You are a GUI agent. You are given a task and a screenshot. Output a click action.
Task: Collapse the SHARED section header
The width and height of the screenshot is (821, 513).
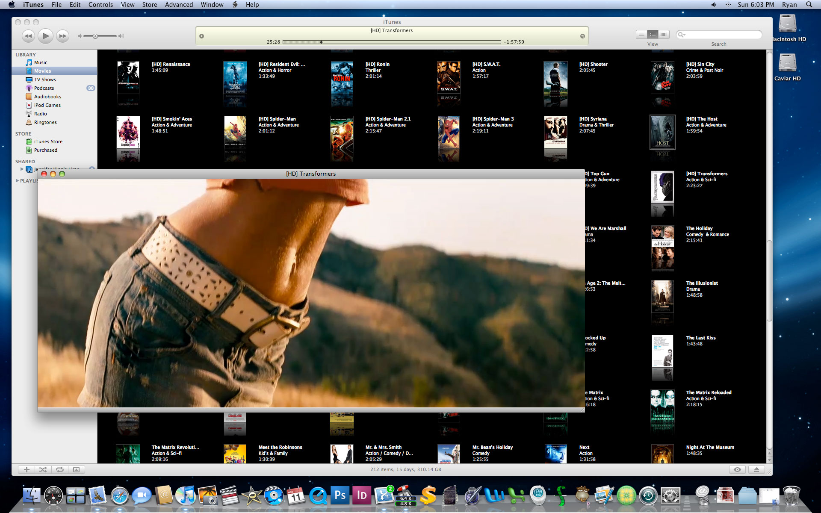[x=25, y=161]
